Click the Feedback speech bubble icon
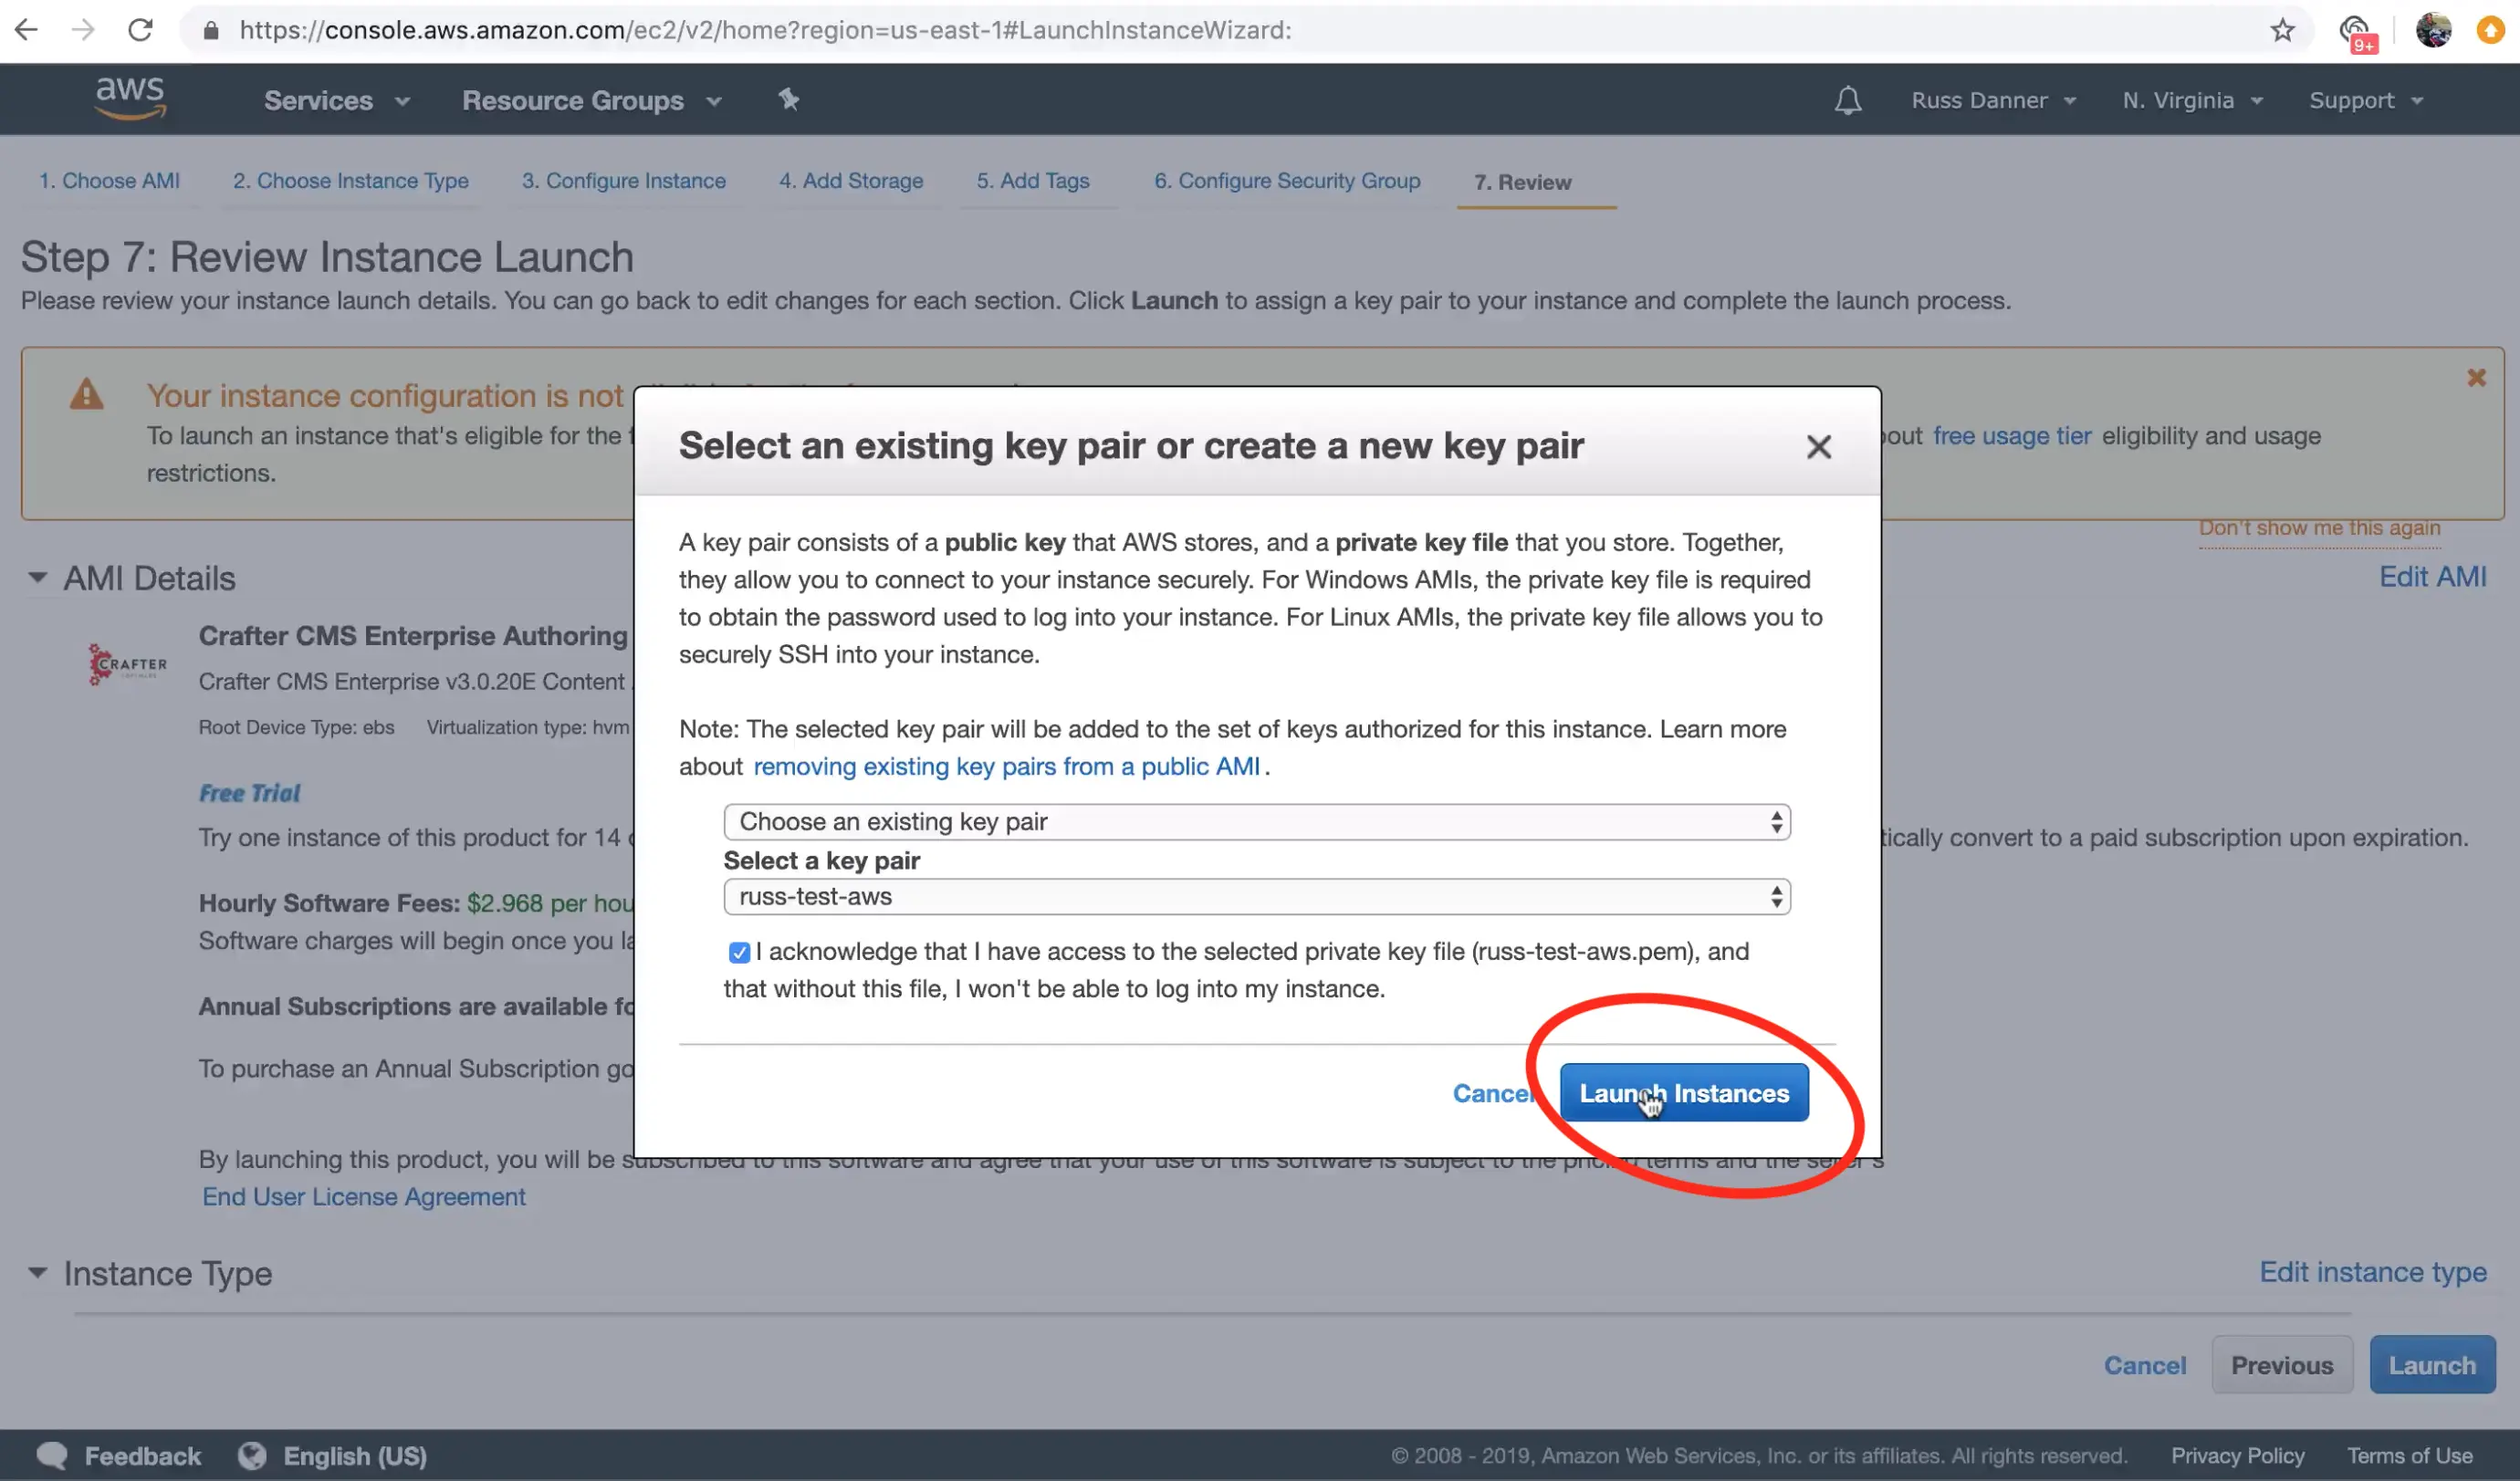The image size is (2520, 1481). tap(52, 1455)
